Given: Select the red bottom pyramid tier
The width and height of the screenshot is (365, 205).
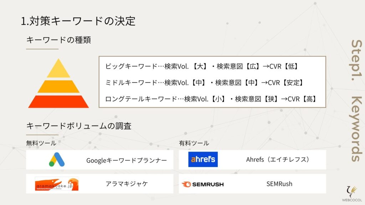Looking at the screenshot, I should 58,101.
